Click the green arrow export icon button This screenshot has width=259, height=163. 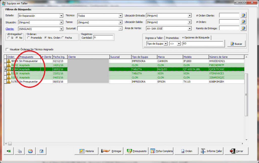pyautogui.click(x=9, y=151)
